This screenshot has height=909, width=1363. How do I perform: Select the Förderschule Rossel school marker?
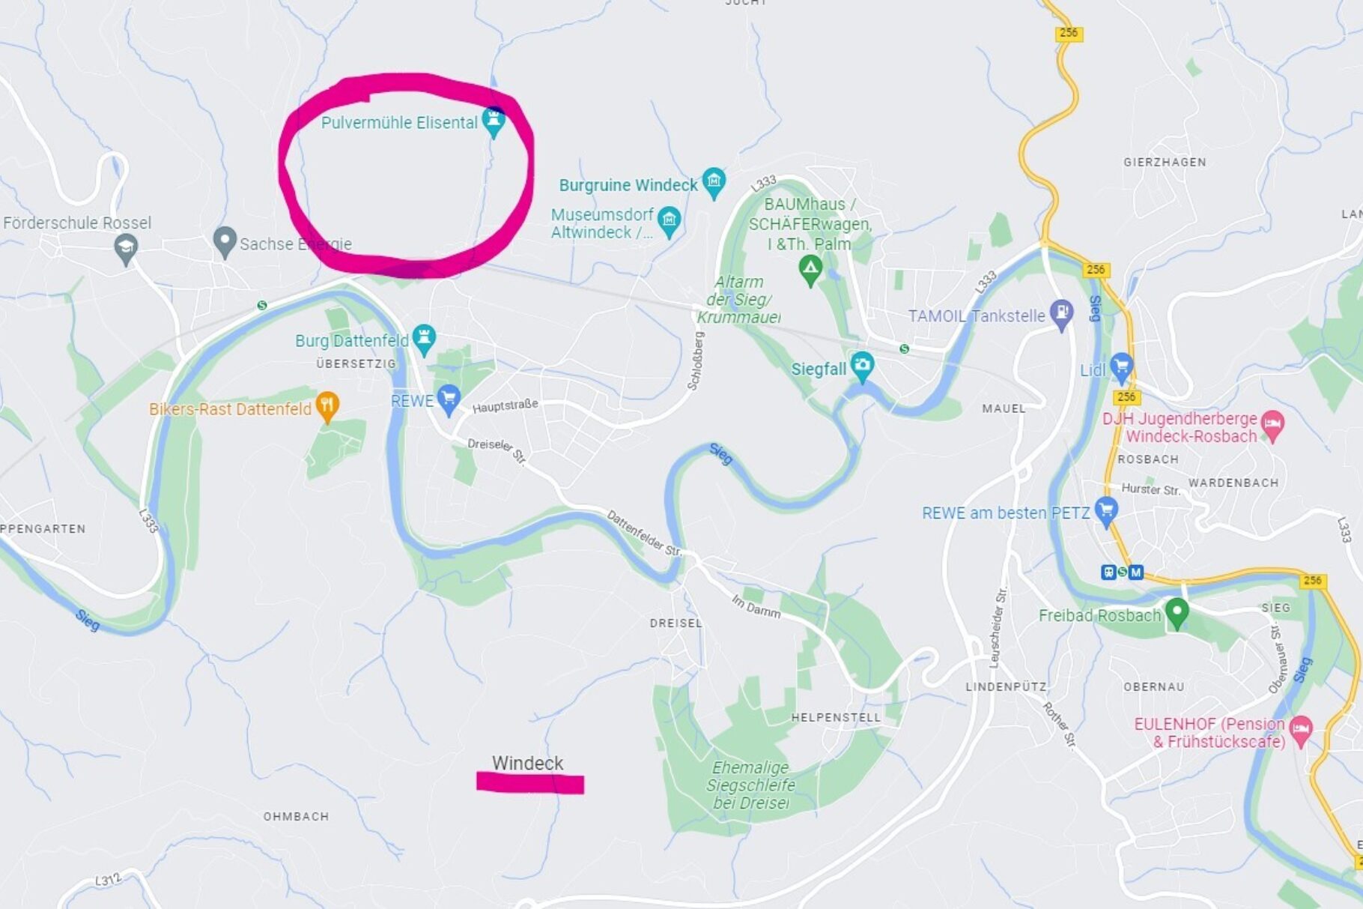point(126,249)
